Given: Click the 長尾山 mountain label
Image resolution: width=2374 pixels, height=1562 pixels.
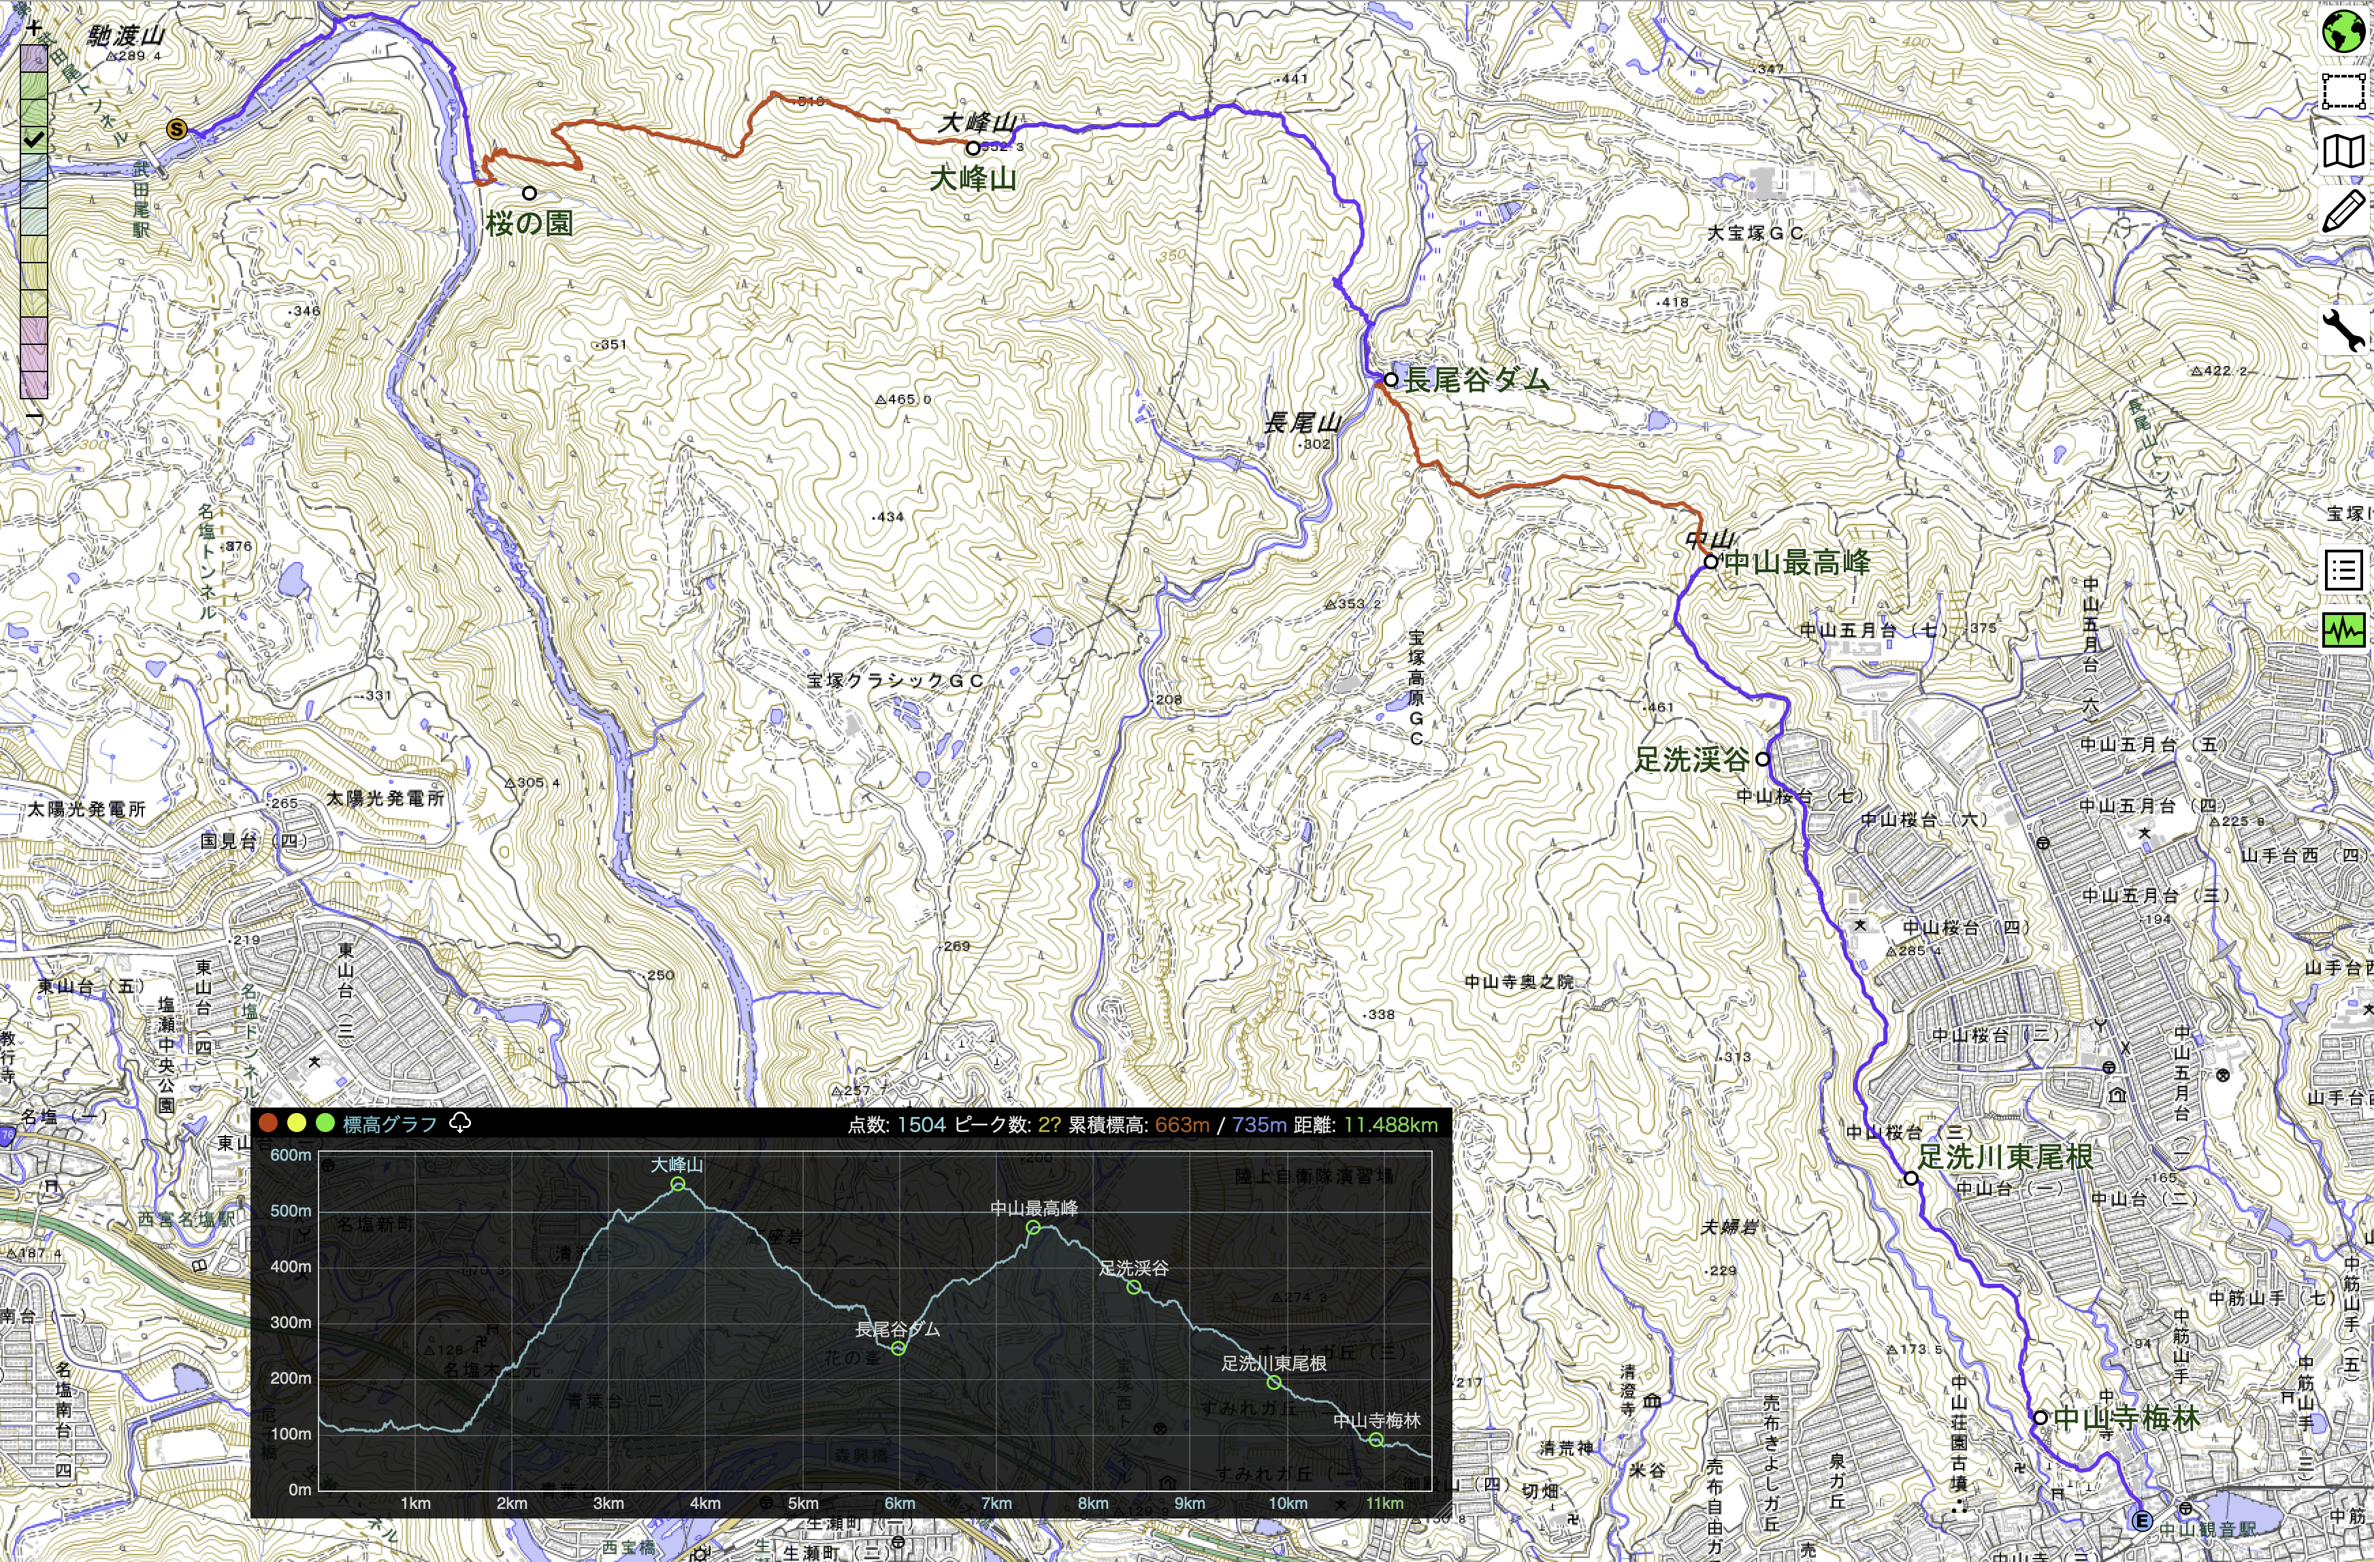Looking at the screenshot, I should [1303, 422].
